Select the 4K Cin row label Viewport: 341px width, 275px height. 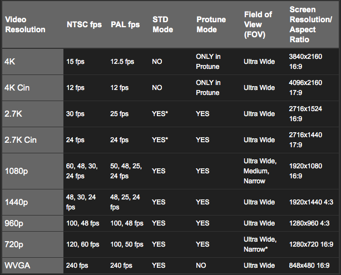click(x=18, y=87)
